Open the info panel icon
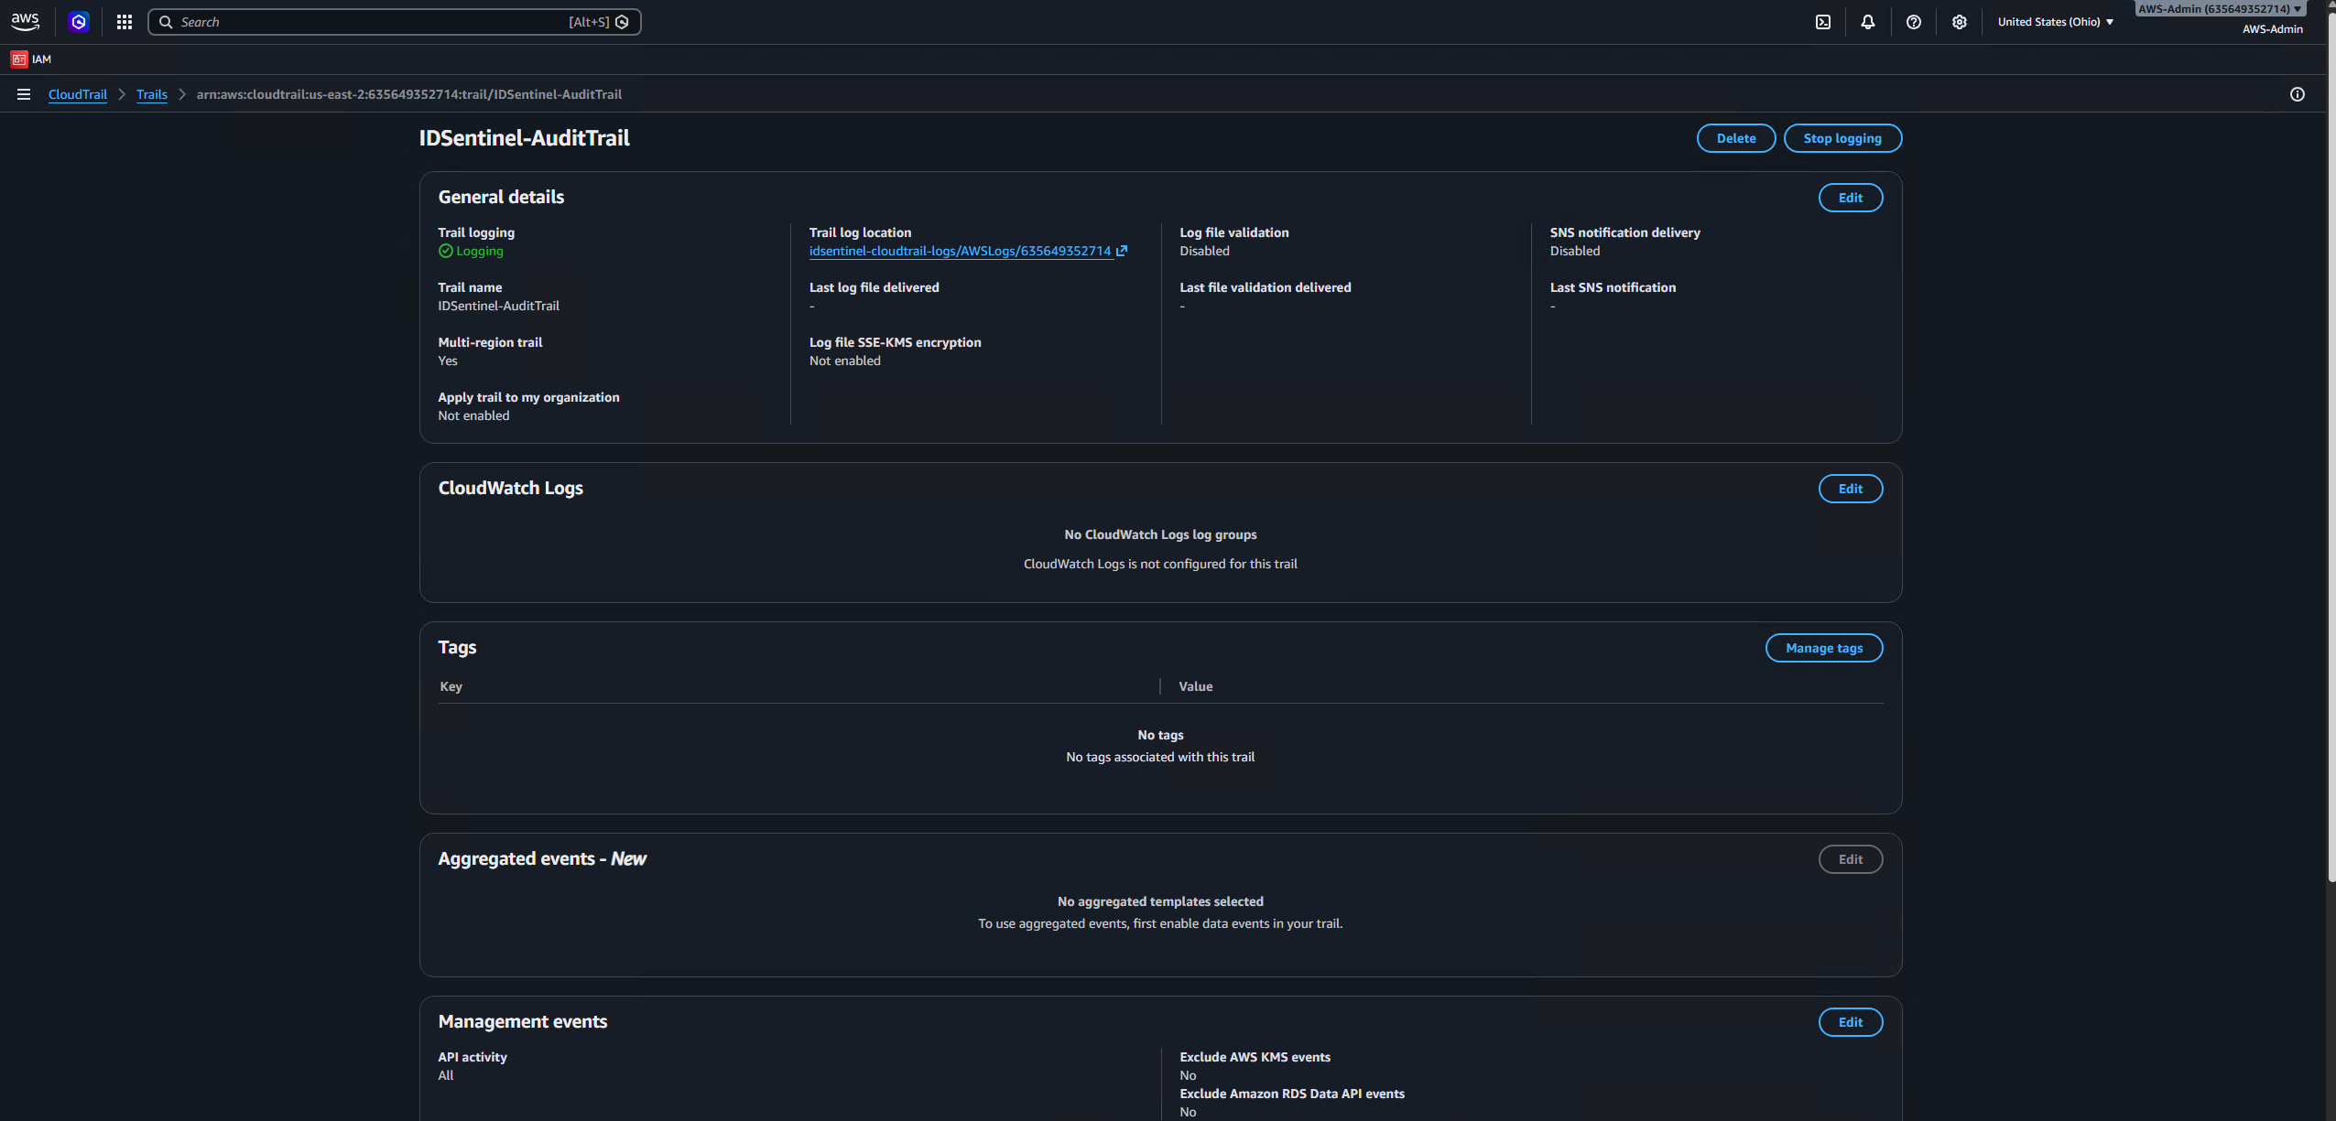The width and height of the screenshot is (2336, 1121). coord(2298,94)
